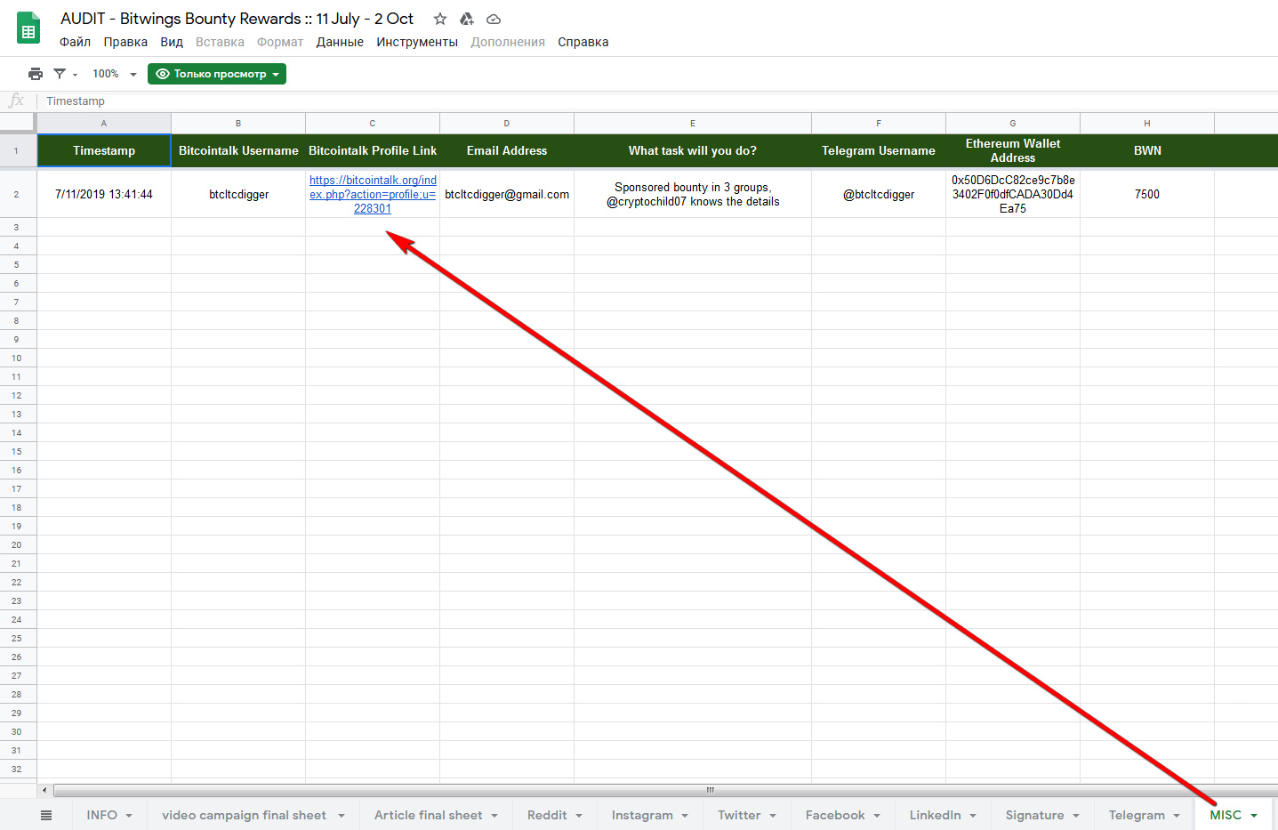Expand the Facebook tab dropdown arrow
1278x830 pixels.
pyautogui.click(x=877, y=816)
